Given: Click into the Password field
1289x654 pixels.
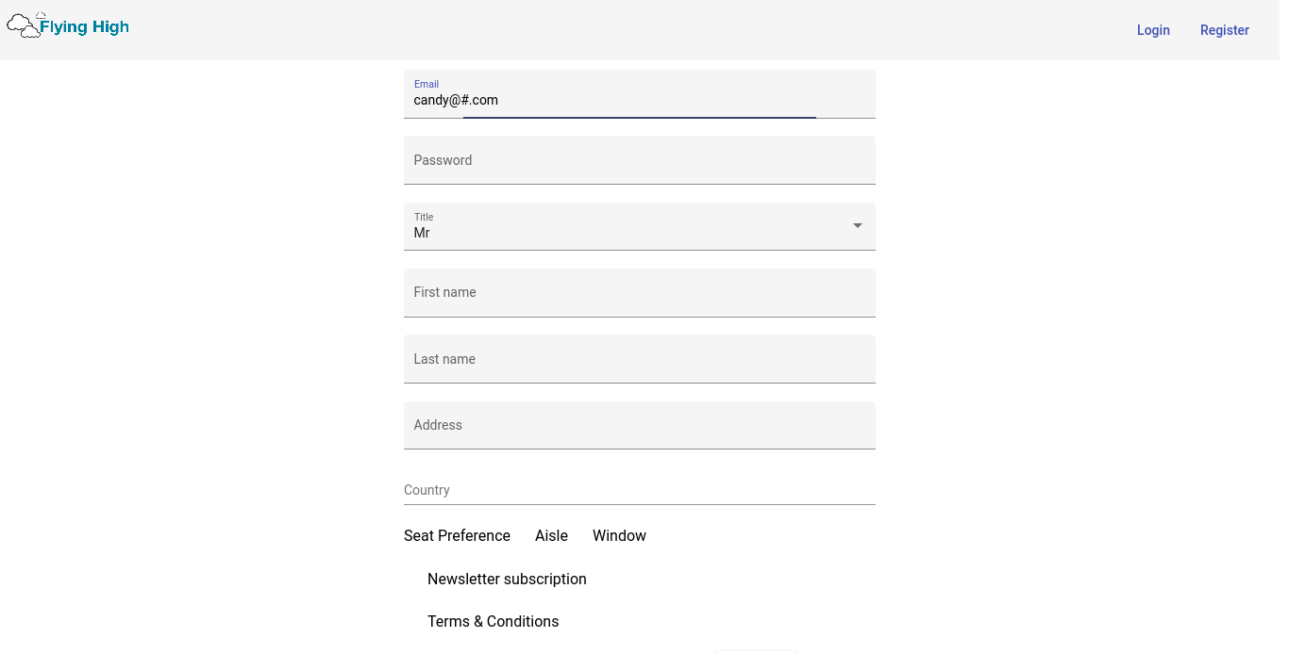Looking at the screenshot, I should click(640, 160).
